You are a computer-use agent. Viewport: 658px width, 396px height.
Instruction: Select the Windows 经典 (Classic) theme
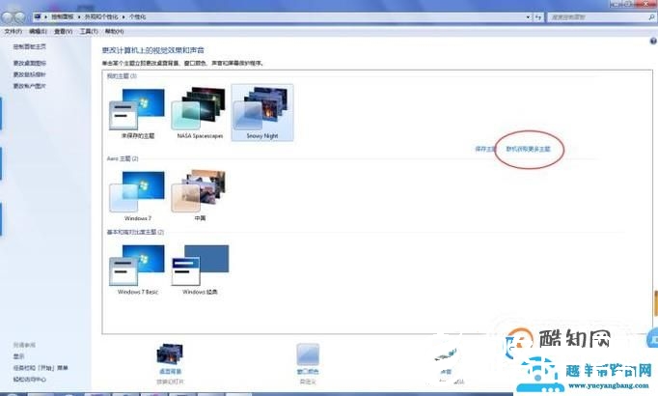tap(200, 267)
